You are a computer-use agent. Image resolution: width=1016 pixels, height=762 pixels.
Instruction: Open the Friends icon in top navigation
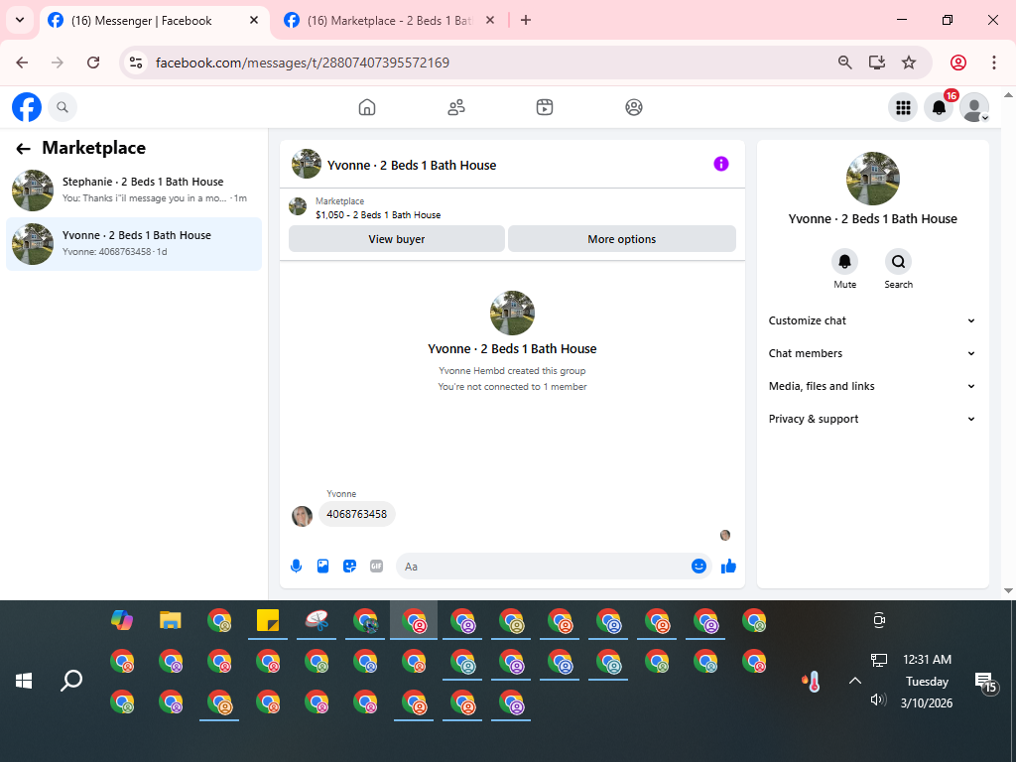(456, 107)
